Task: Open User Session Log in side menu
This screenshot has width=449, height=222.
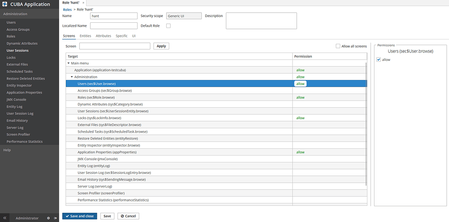Action: click(20, 113)
